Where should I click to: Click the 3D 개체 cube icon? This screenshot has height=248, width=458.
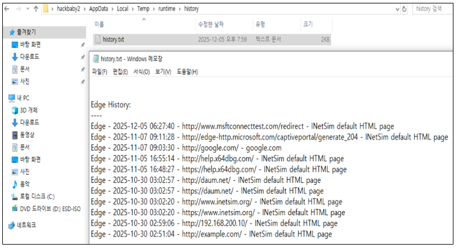15,110
